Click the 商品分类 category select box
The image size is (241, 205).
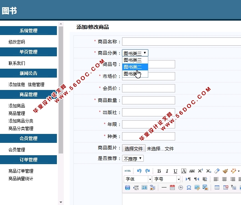pos(135,53)
